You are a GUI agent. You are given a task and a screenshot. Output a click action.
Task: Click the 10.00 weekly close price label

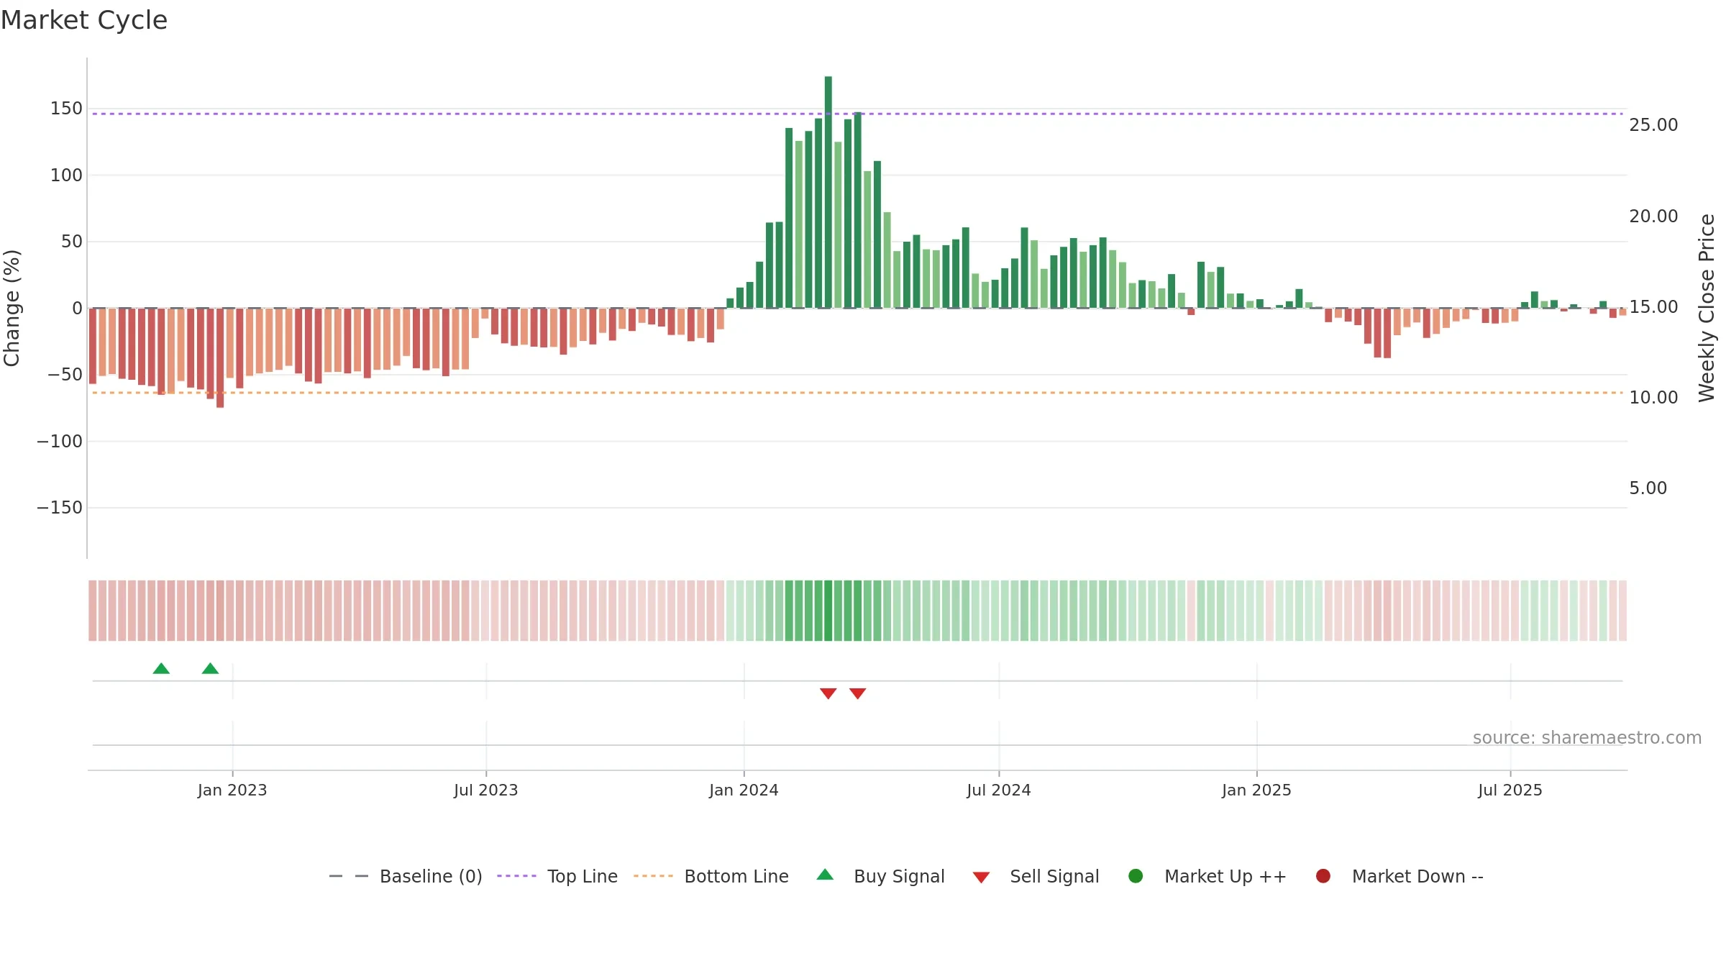[x=1653, y=398]
